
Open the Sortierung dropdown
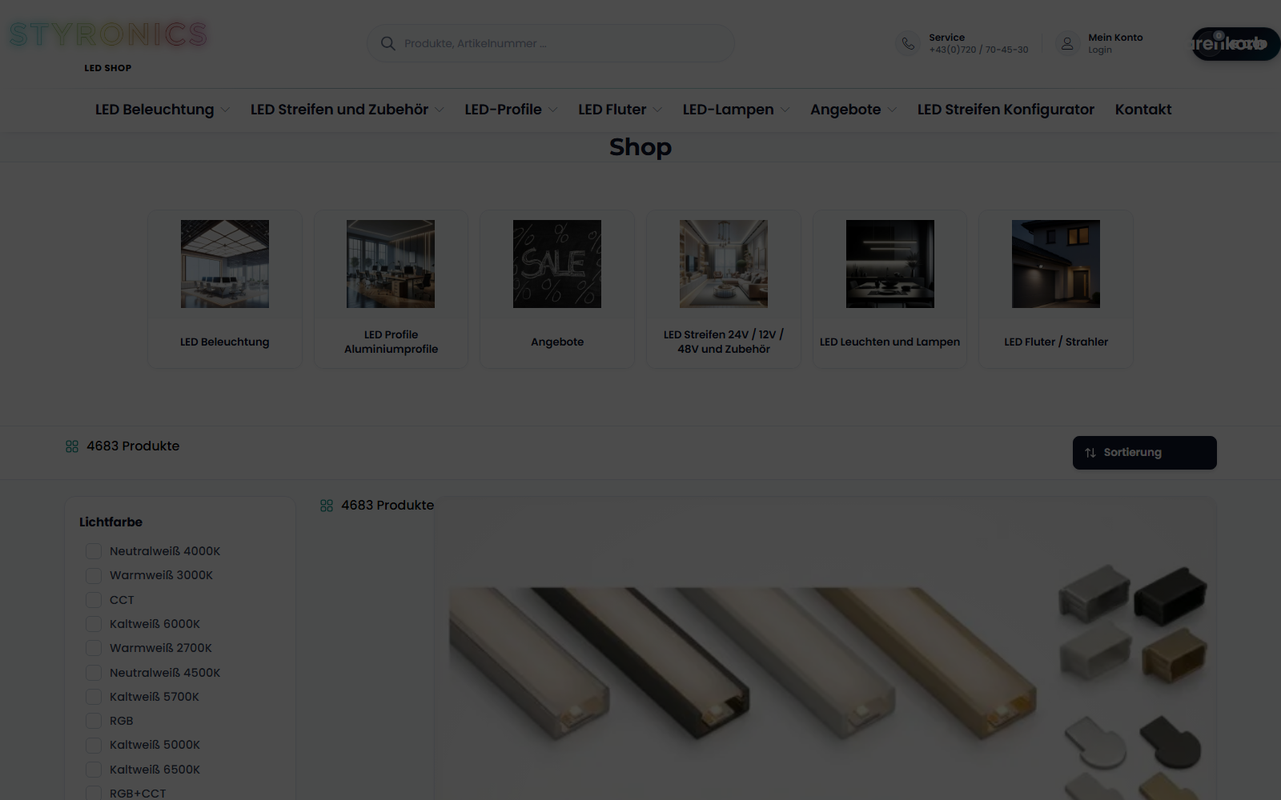pyautogui.click(x=1145, y=453)
